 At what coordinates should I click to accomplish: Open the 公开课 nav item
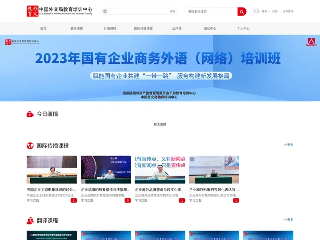176,28
